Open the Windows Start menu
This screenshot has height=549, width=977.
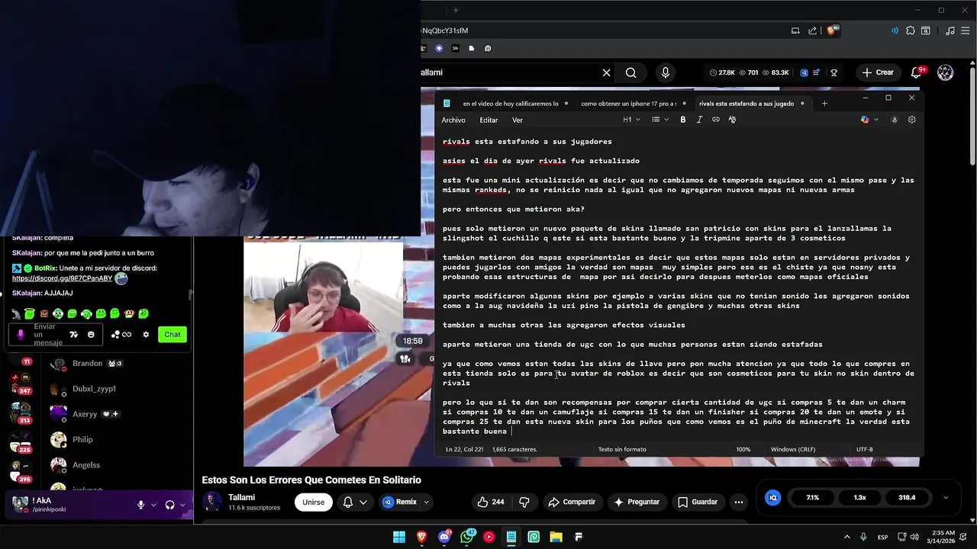click(x=399, y=537)
